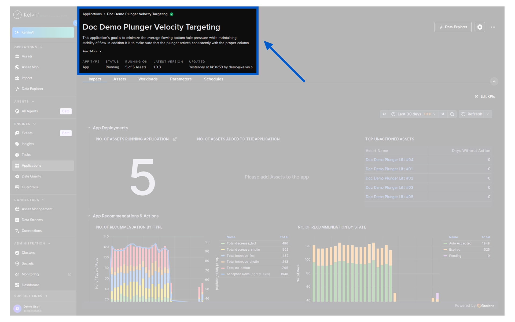Shift time range forward
Viewport: 515px width, 322px height.
point(443,114)
